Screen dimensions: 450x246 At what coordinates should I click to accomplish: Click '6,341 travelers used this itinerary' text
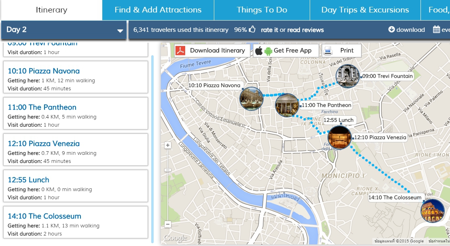click(x=181, y=30)
